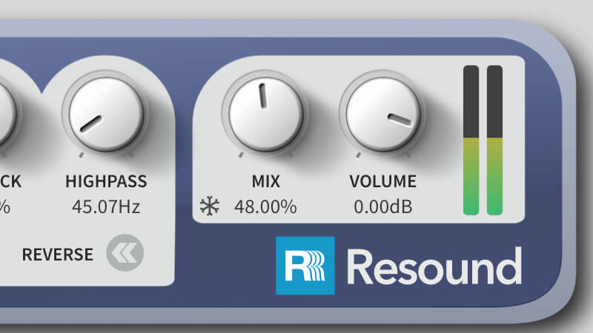The width and height of the screenshot is (593, 333).
Task: Click the Volume knob
Action: tap(383, 114)
